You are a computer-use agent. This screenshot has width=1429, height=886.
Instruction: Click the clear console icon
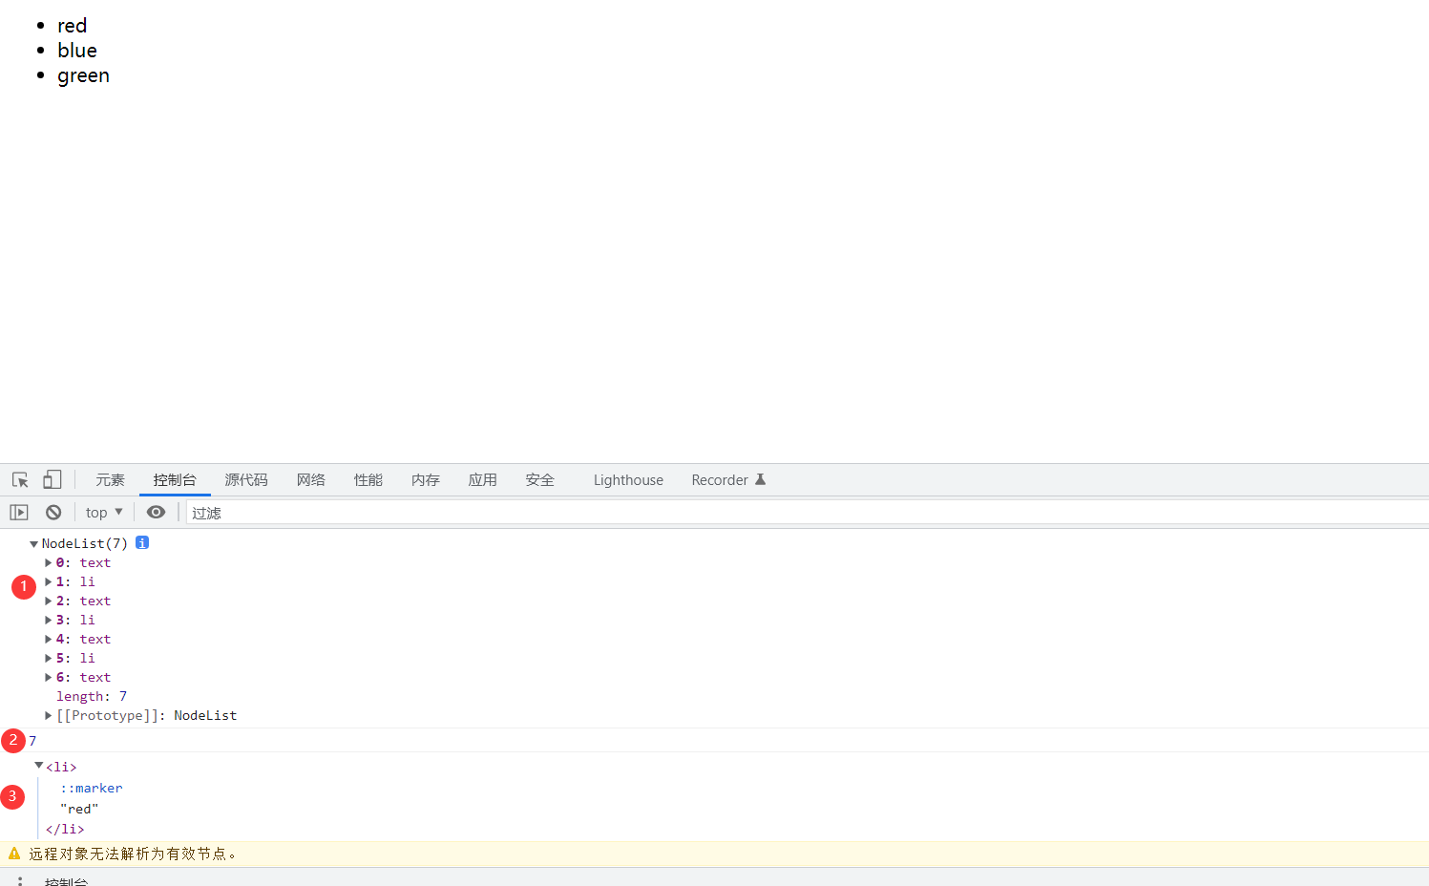point(53,512)
